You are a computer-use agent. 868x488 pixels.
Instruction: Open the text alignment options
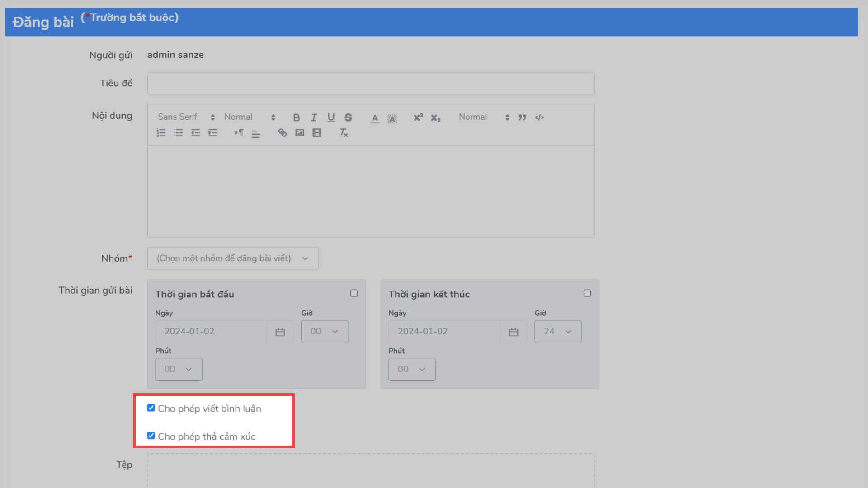pyautogui.click(x=256, y=133)
